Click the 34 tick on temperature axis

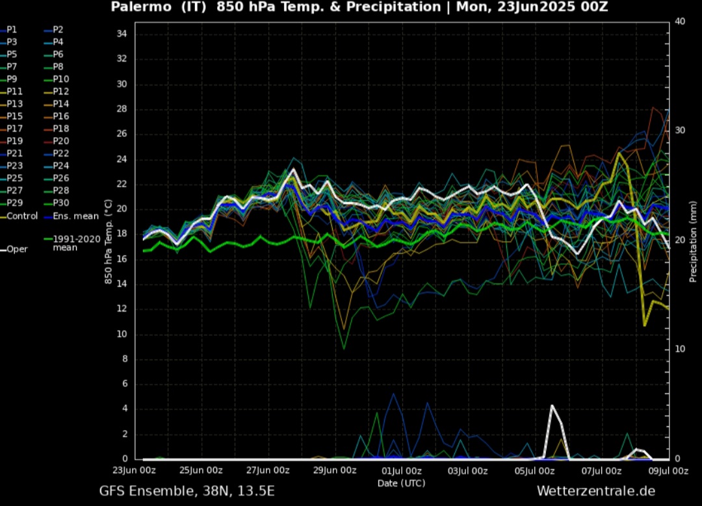(x=122, y=34)
